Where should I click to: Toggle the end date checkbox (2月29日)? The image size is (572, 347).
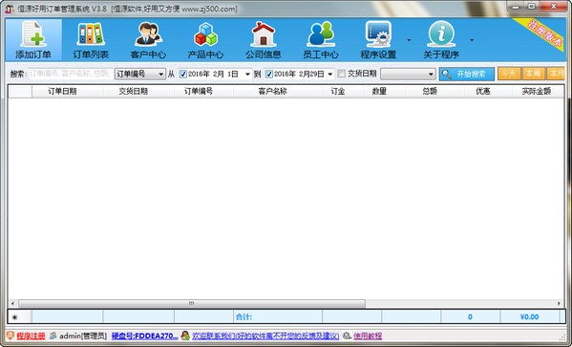(x=269, y=75)
